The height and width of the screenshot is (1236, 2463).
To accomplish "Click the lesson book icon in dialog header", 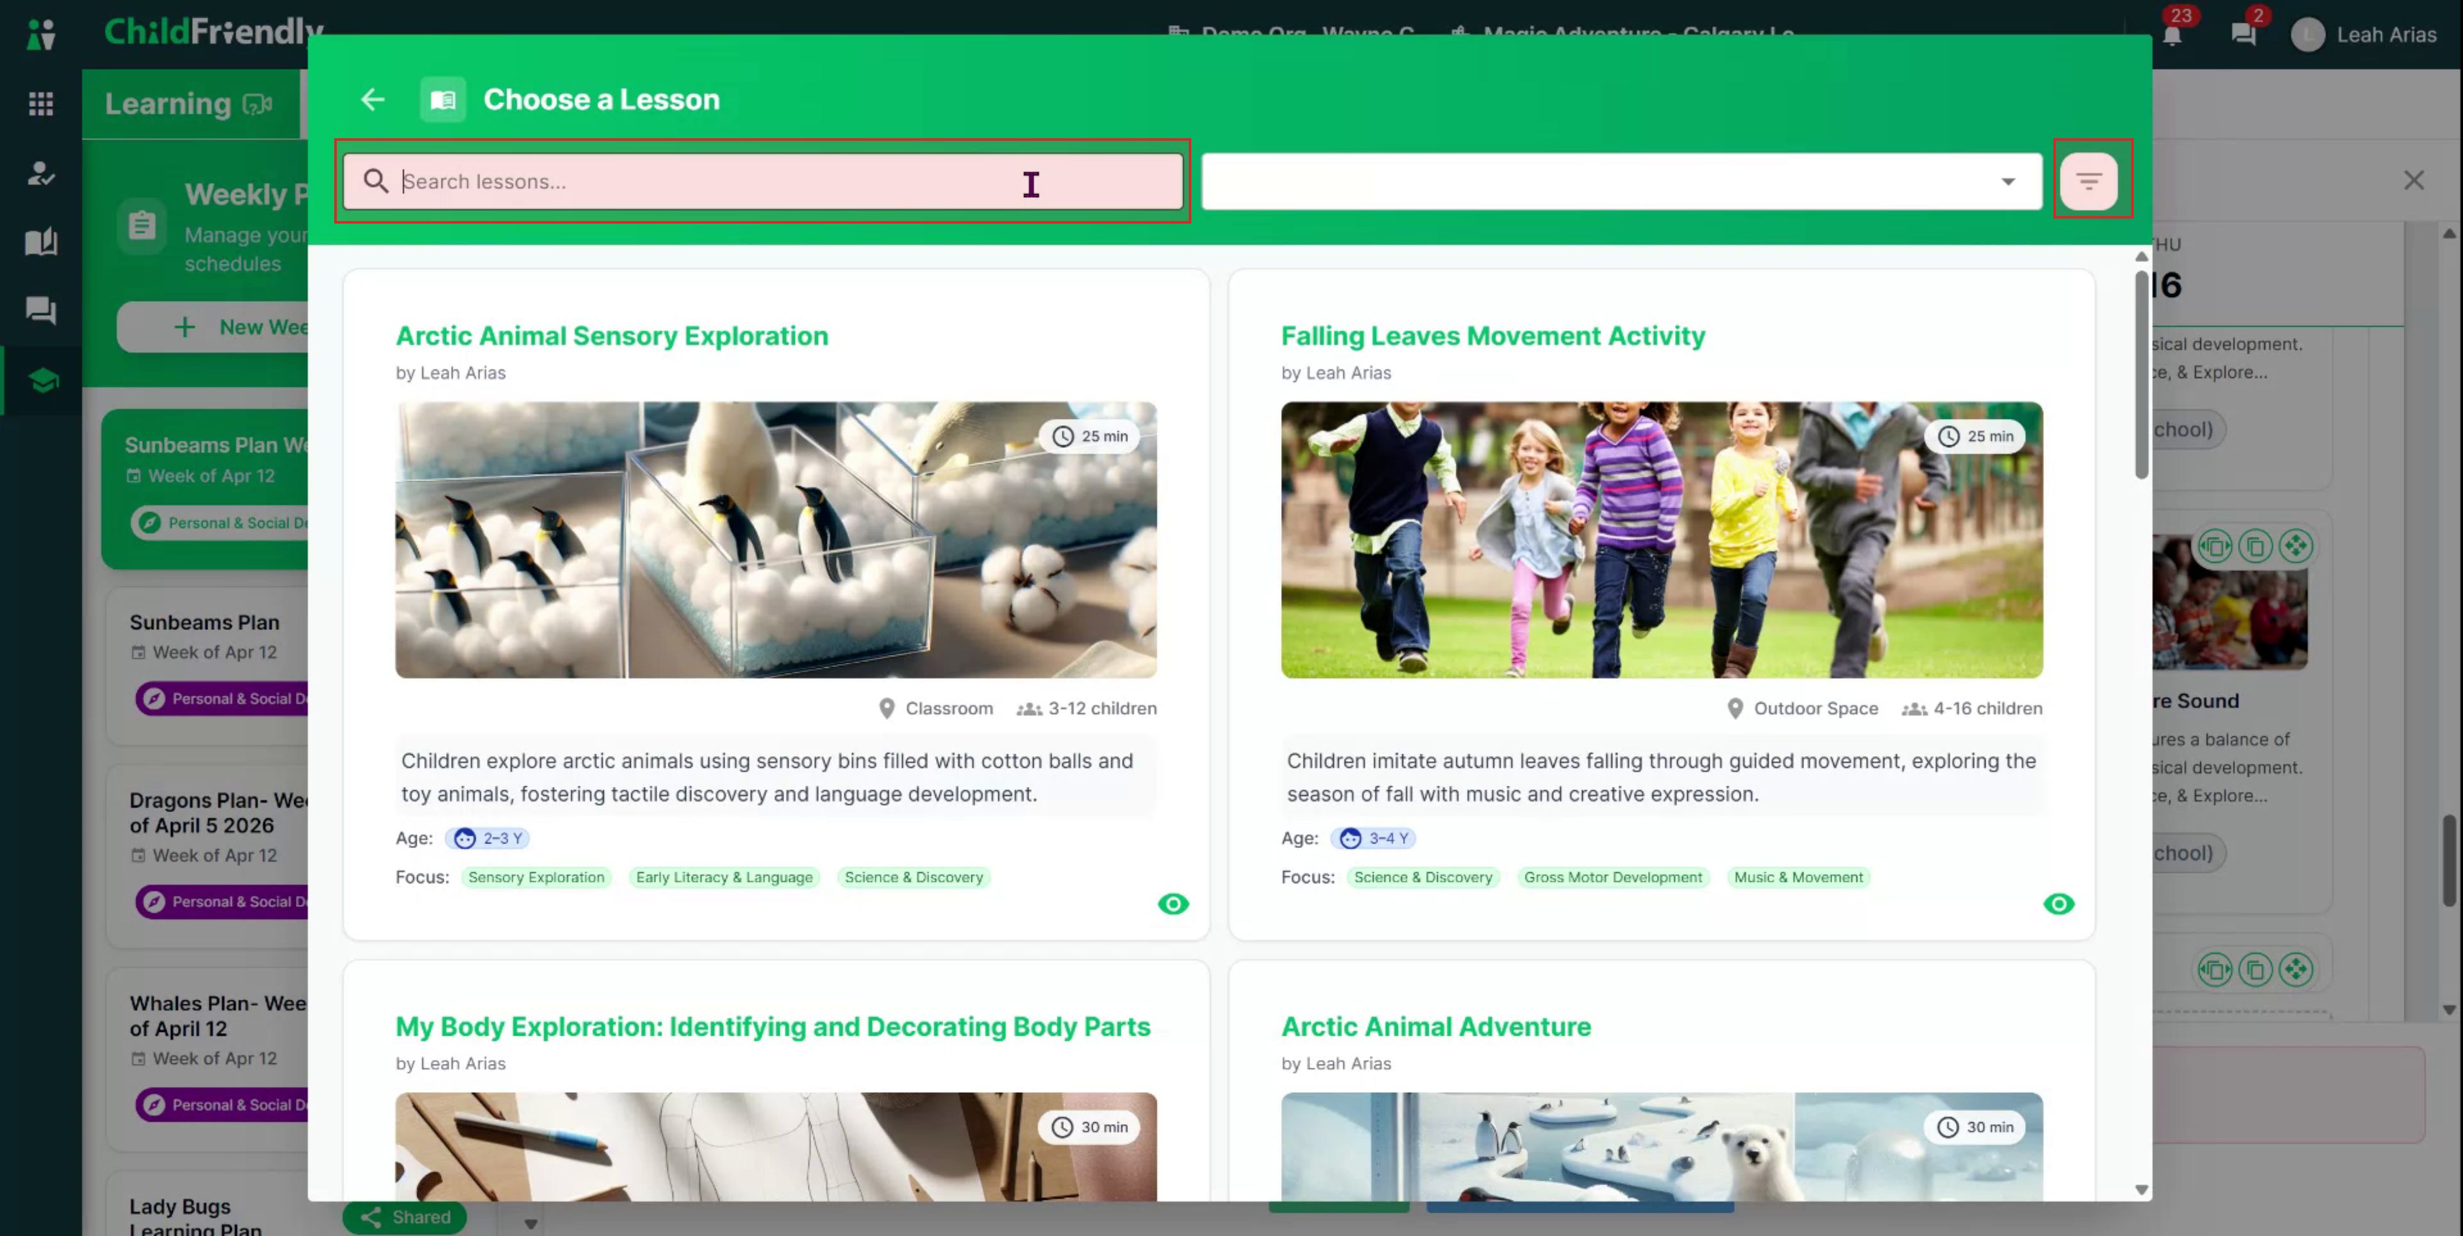I will click(x=443, y=99).
